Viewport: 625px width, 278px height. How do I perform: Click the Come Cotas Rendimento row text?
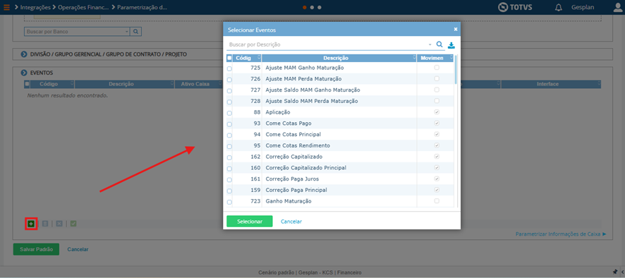click(298, 145)
